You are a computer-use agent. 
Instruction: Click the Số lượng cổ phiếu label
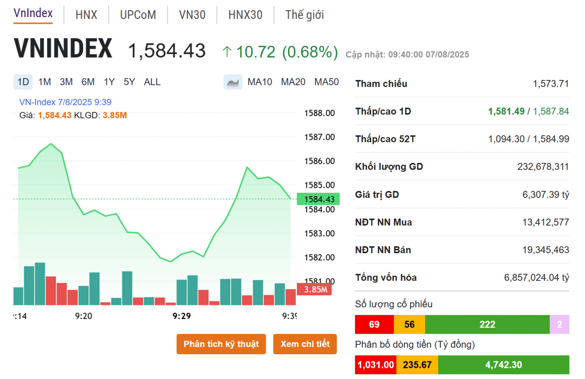coord(394,304)
